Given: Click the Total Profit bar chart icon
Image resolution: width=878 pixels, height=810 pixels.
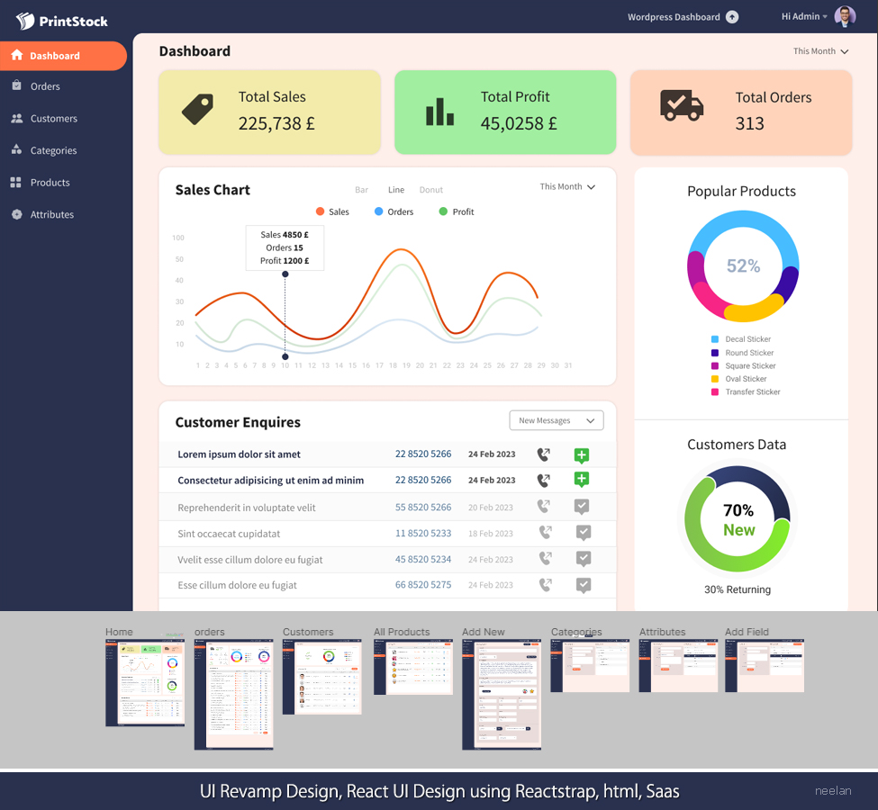Looking at the screenshot, I should [439, 112].
